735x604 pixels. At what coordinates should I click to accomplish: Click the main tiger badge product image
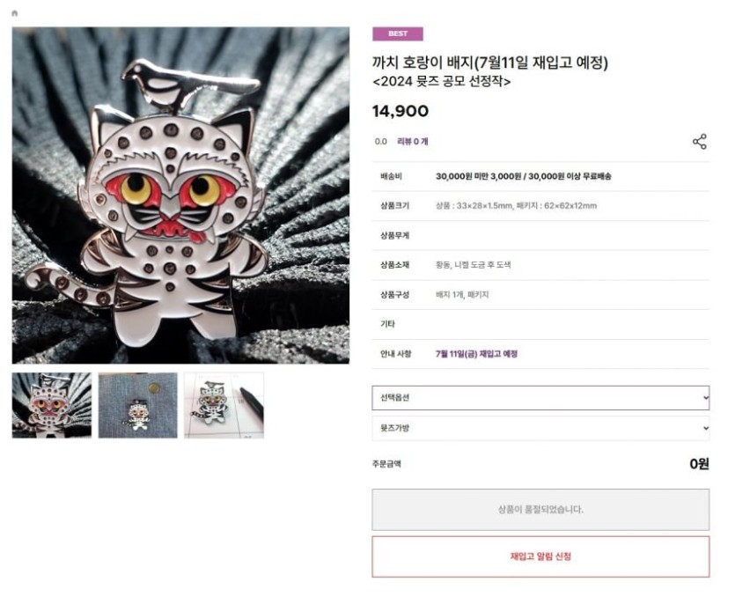(x=180, y=195)
